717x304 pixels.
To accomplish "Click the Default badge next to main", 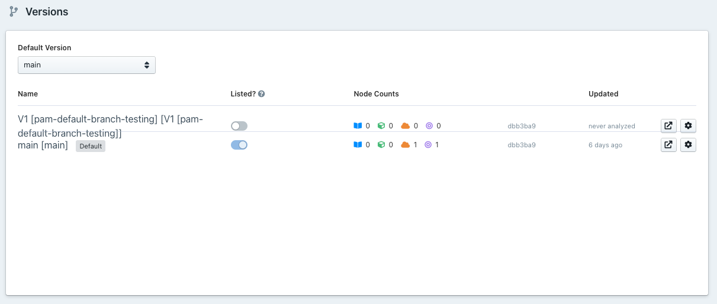I will tap(91, 146).
